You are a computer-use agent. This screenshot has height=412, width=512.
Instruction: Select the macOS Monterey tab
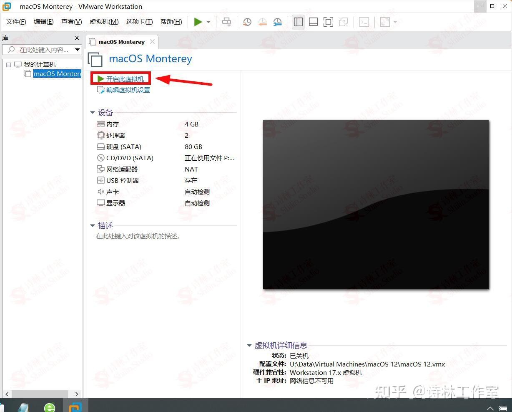pos(120,42)
